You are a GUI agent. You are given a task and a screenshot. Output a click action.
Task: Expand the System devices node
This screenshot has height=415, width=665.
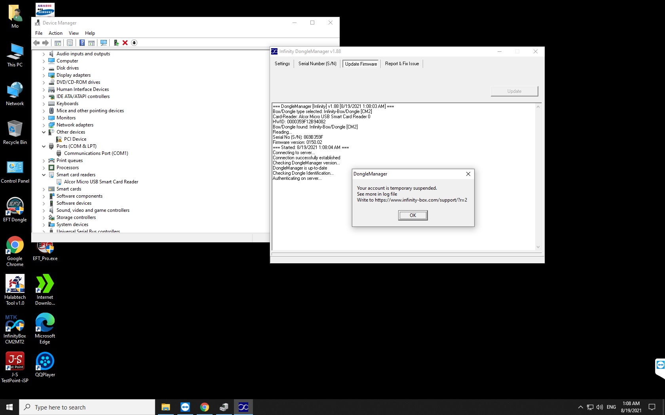coord(44,225)
